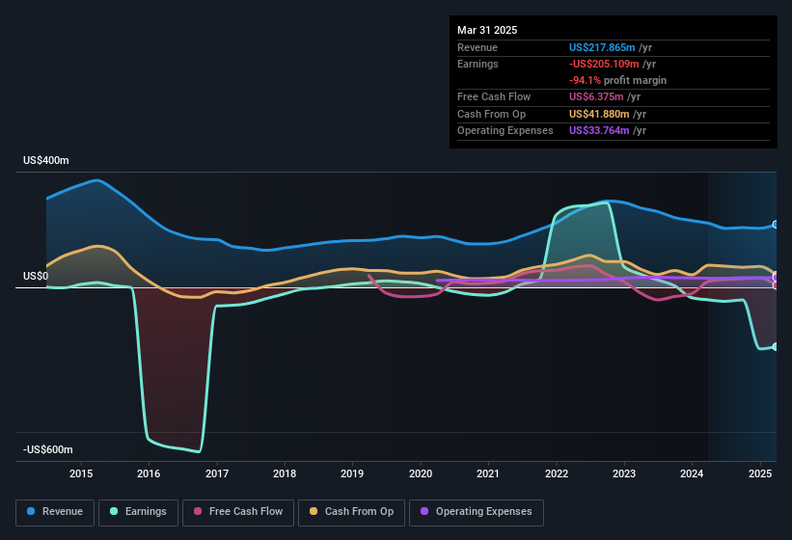The image size is (792, 540).
Task: Click the -94.1% profit margin text
Action: click(x=617, y=80)
